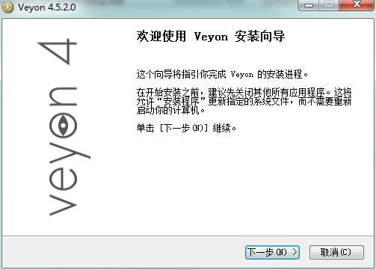Click the paragraph starting 在开始安装之前
Screen dimensions: 376x270
tap(244, 101)
